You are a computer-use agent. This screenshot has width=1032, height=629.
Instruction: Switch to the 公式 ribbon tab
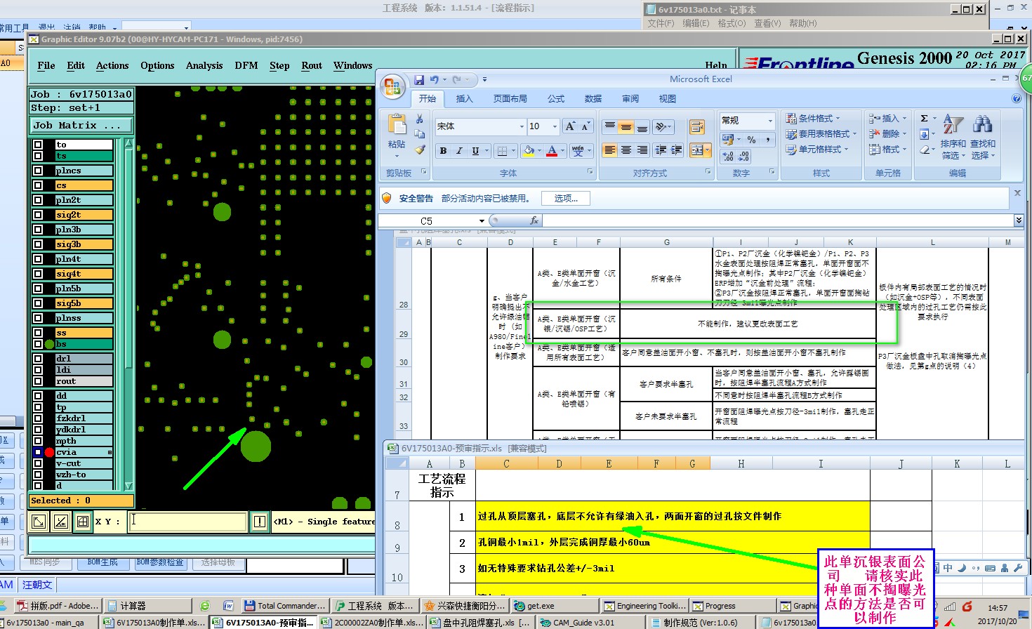pos(556,99)
